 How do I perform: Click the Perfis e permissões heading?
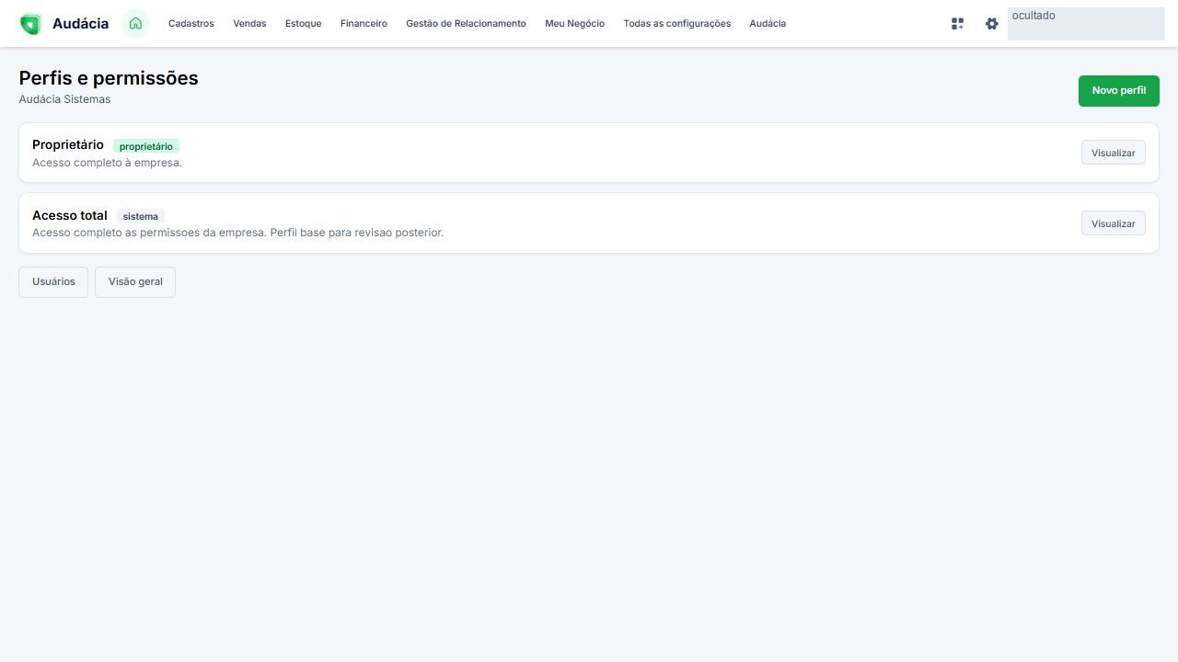coord(109,78)
